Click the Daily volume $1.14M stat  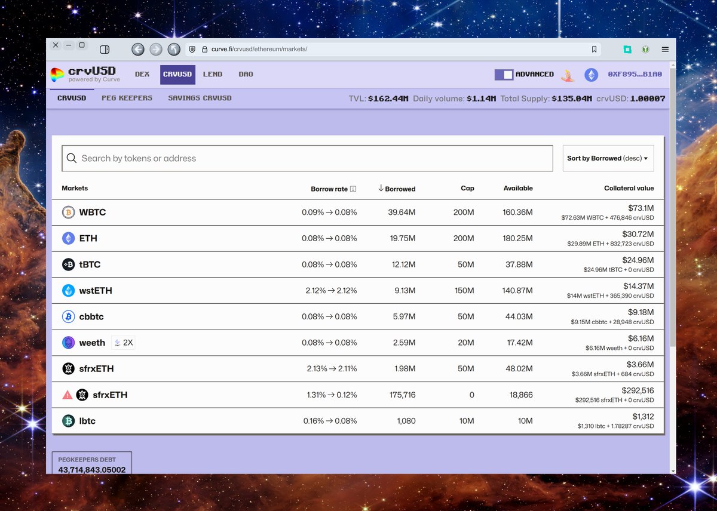click(455, 98)
